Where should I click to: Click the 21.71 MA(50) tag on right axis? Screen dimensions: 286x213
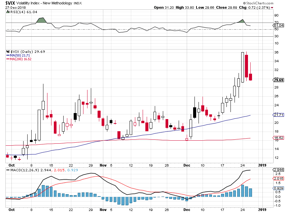[x=279, y=115]
